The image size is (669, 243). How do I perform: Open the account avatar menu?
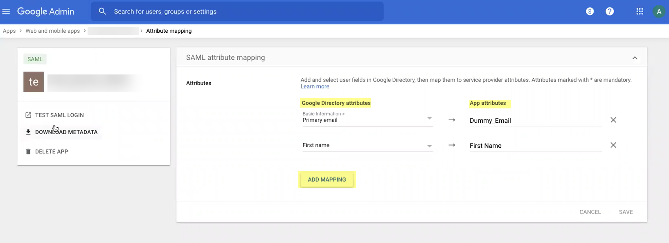659,11
